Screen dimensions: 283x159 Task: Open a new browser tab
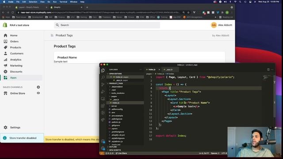[87, 8]
